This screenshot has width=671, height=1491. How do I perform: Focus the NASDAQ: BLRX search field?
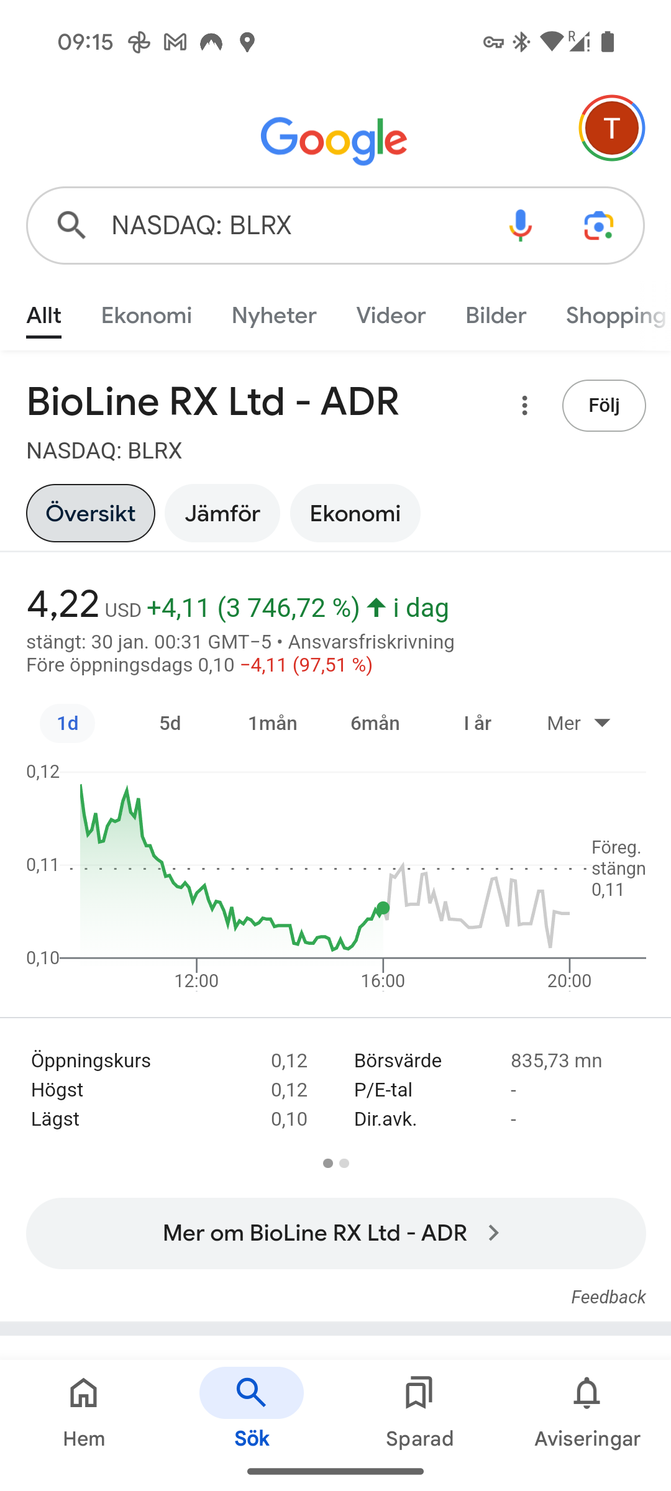[292, 225]
